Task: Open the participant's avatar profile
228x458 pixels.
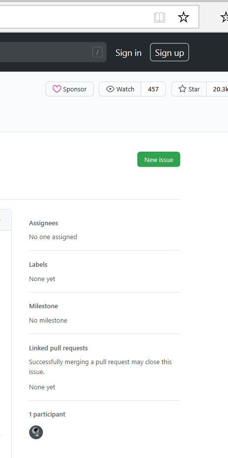Action: [36, 432]
